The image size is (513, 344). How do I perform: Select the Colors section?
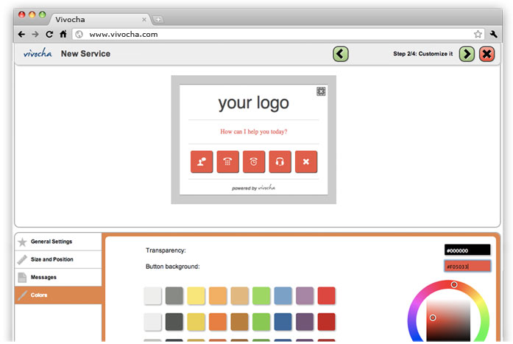[58, 295]
